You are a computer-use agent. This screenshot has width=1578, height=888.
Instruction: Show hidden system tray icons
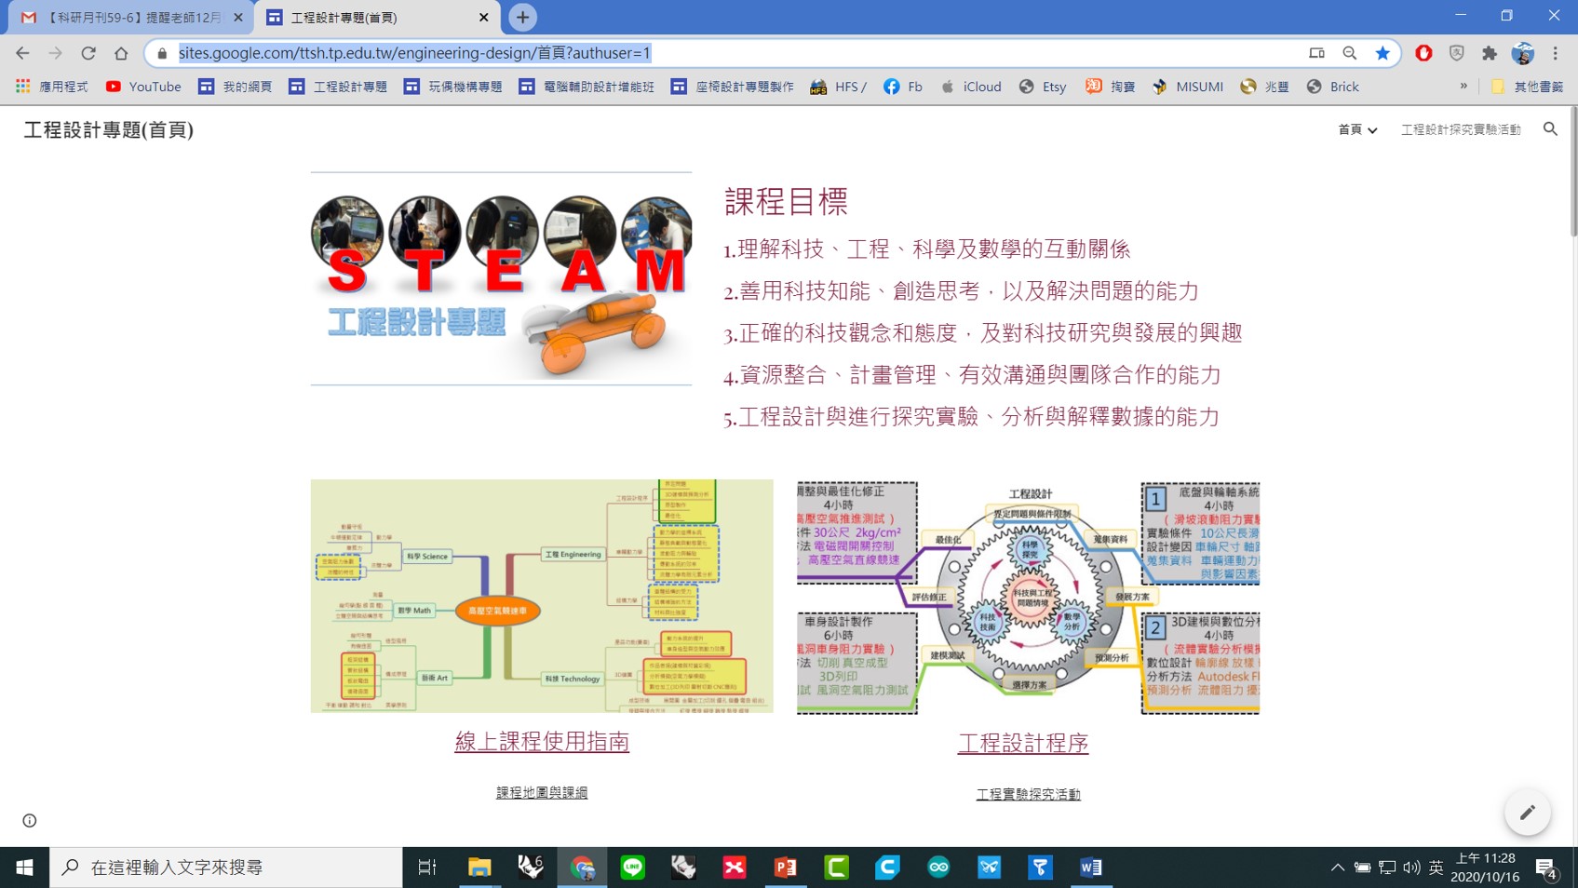(1337, 867)
